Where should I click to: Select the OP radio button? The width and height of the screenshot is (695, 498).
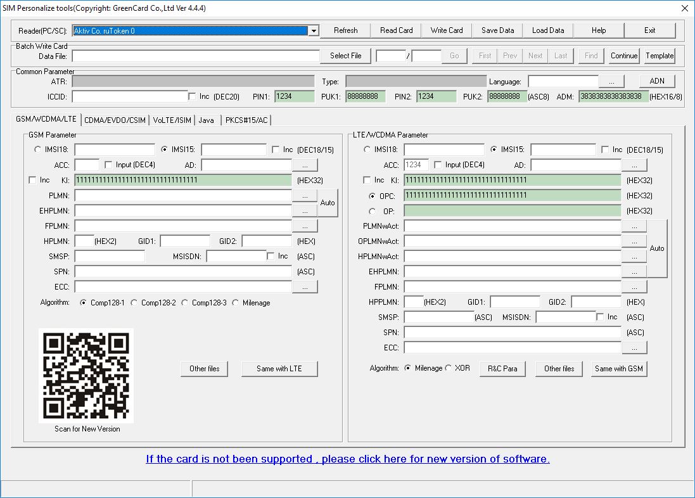pos(373,211)
